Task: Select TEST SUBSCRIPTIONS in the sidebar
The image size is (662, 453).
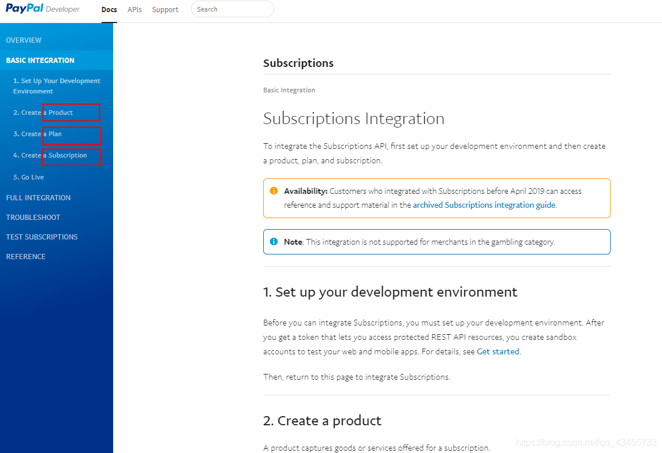Action: point(42,237)
